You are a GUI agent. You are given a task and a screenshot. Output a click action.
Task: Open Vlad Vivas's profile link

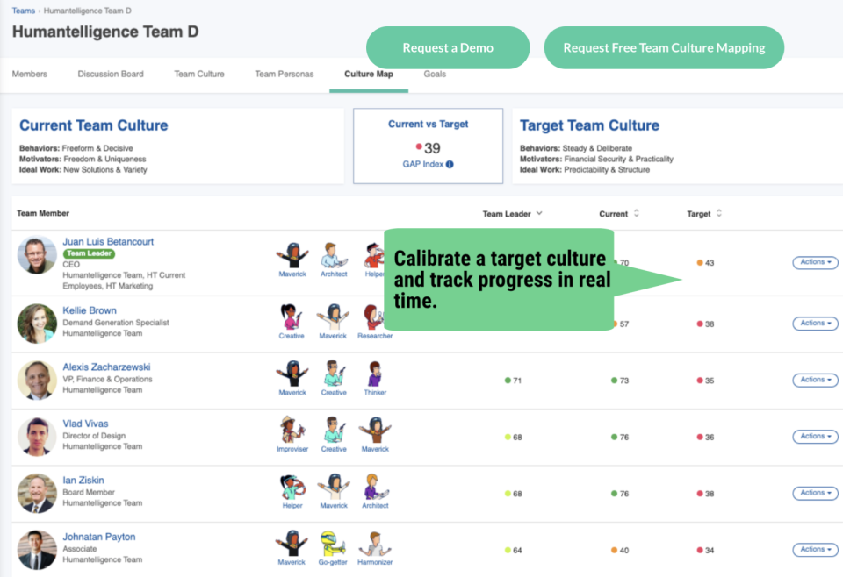[x=85, y=424]
